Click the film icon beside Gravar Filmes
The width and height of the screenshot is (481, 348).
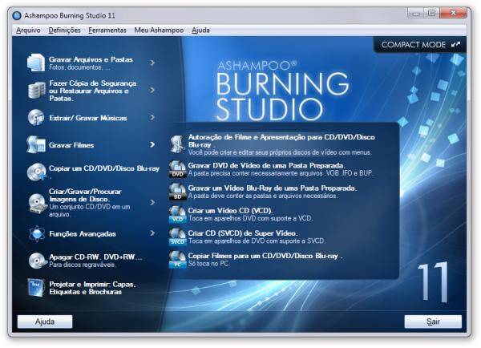click(x=36, y=144)
